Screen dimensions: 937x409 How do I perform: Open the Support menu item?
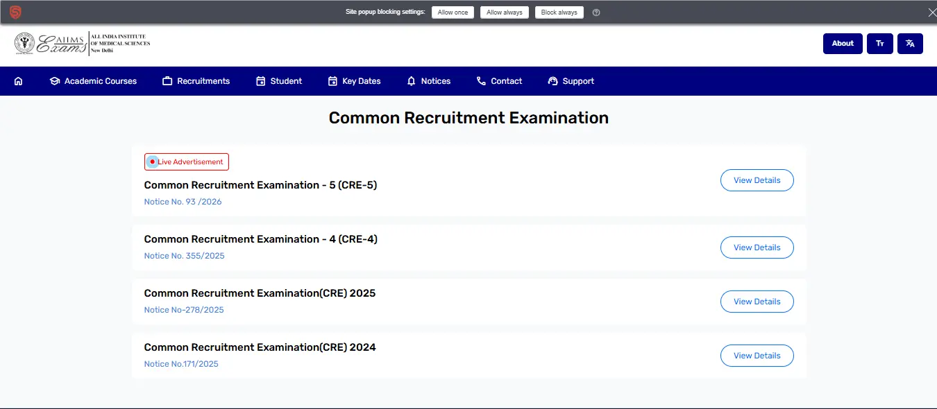(571, 81)
